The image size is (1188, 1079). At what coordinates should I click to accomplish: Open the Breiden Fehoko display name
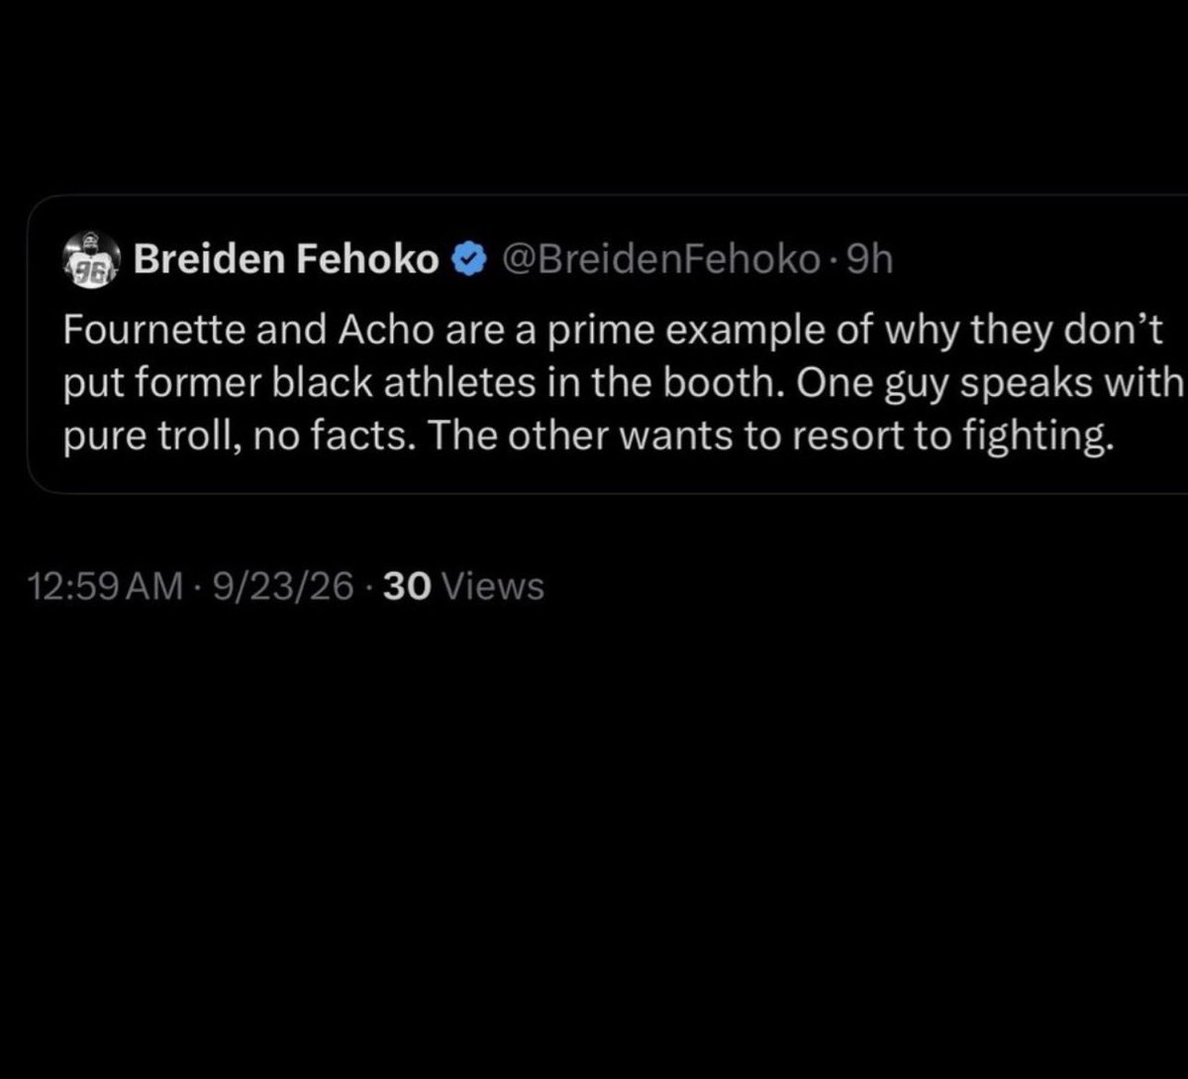tap(286, 260)
